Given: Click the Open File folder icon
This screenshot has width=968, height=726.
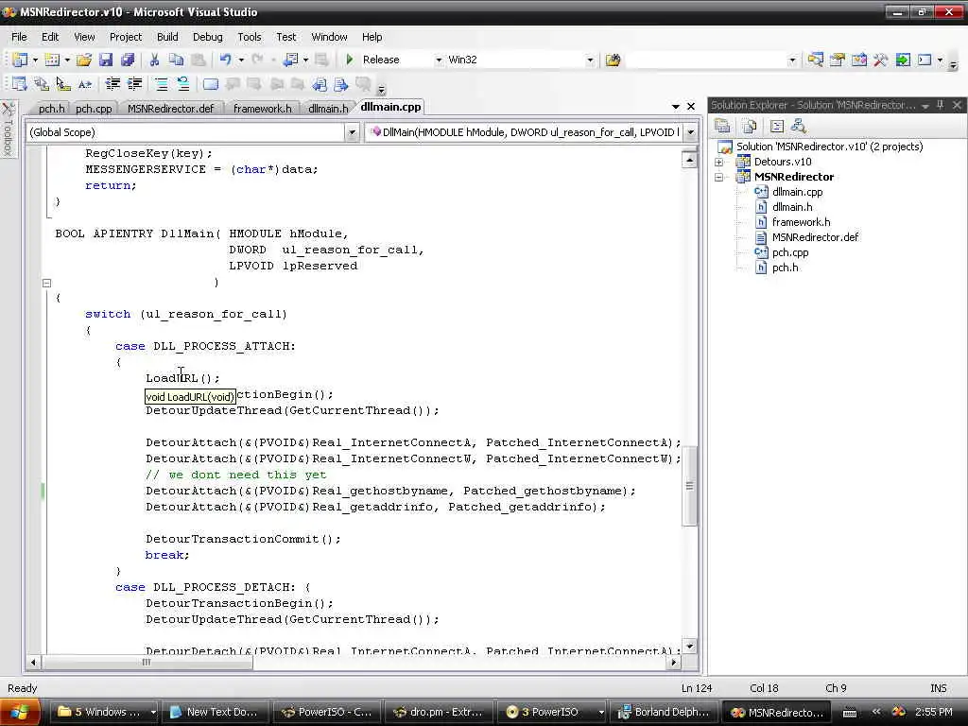Looking at the screenshot, I should (x=84, y=60).
